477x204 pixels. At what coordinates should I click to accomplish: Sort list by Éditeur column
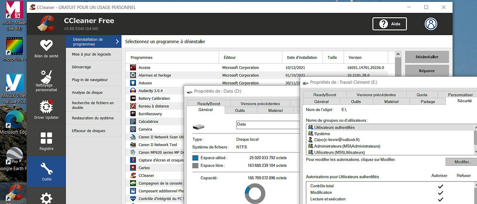pos(251,58)
